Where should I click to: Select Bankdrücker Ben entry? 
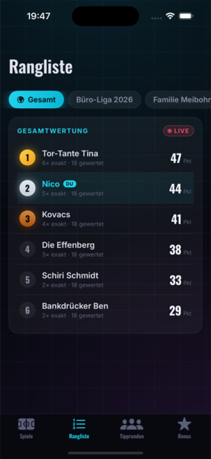[x=105, y=310]
